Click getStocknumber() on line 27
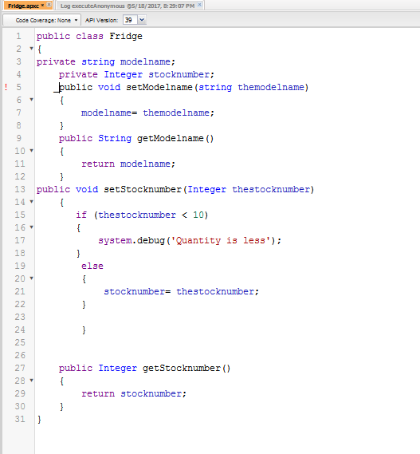 pos(186,369)
